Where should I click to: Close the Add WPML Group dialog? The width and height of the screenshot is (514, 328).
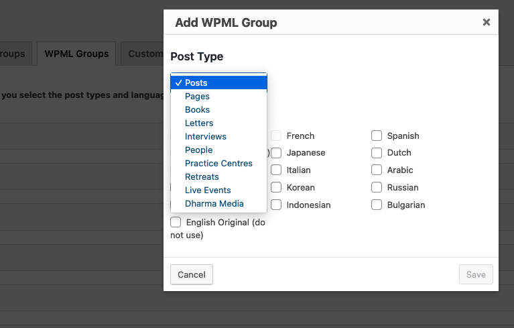[486, 22]
